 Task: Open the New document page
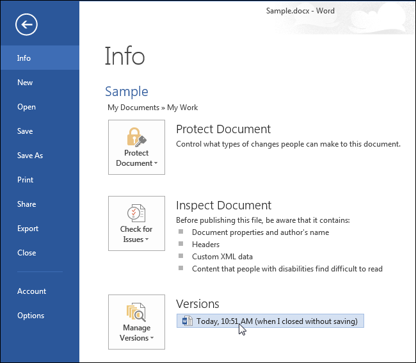click(x=25, y=83)
